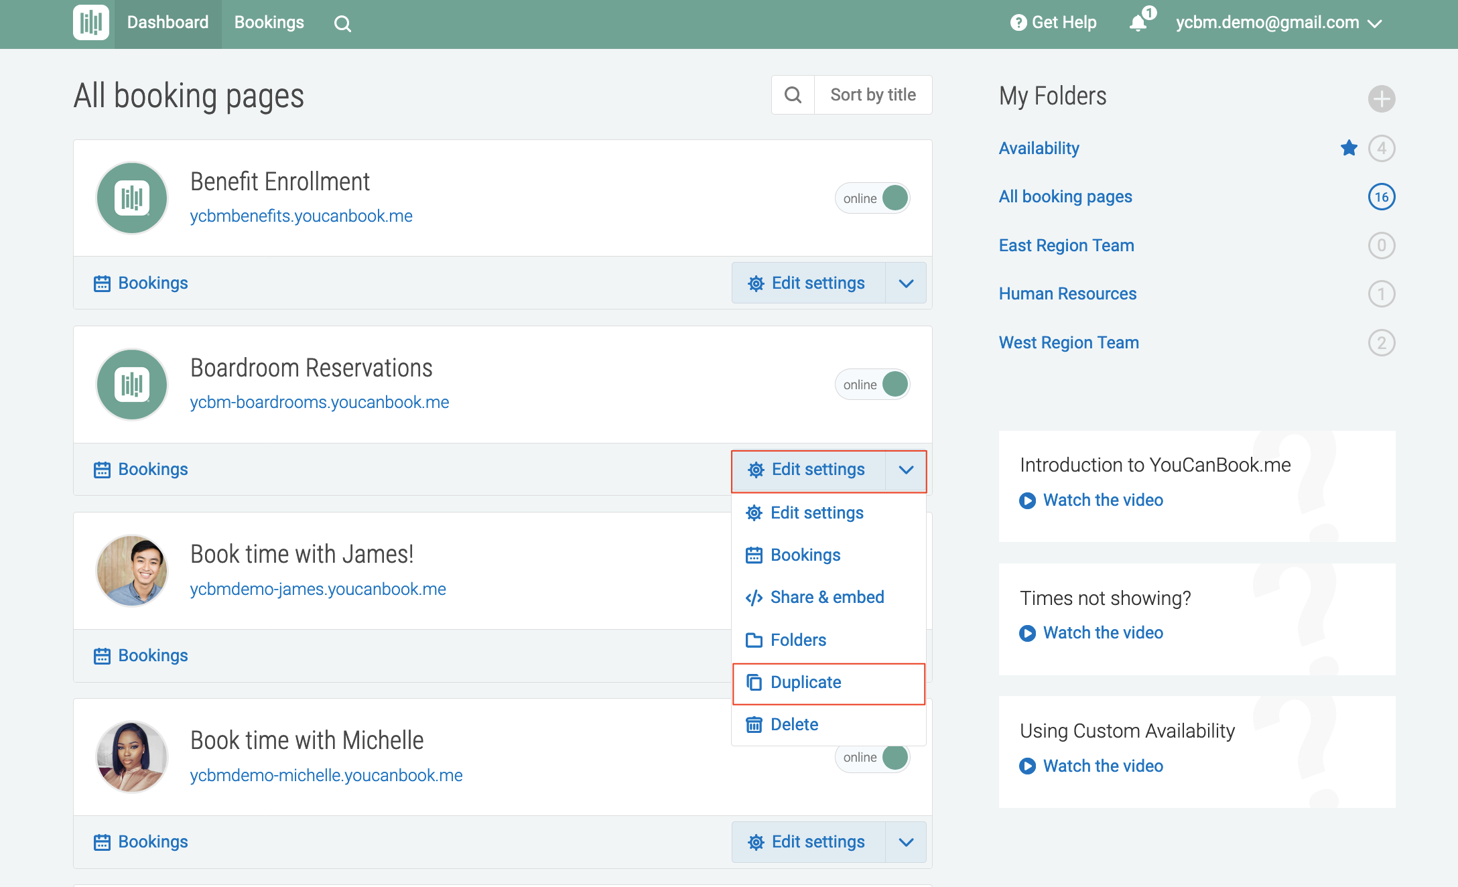Screen dimensions: 1458x887
Task: Select Duplicate from the context menu
Action: [x=806, y=682]
